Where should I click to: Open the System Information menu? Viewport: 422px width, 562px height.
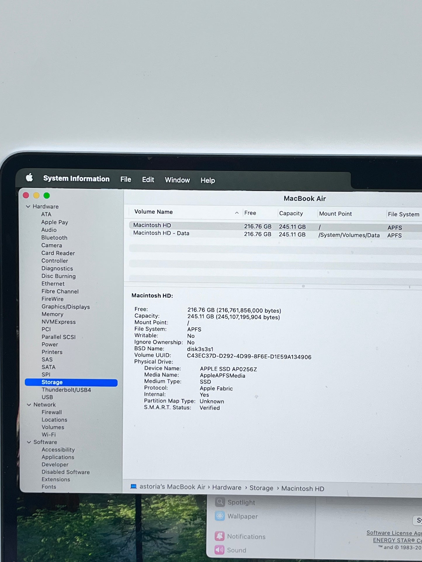76,178
